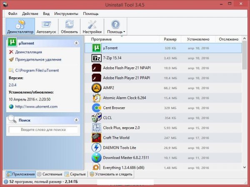Switch to Приложения tab

tap(21, 174)
